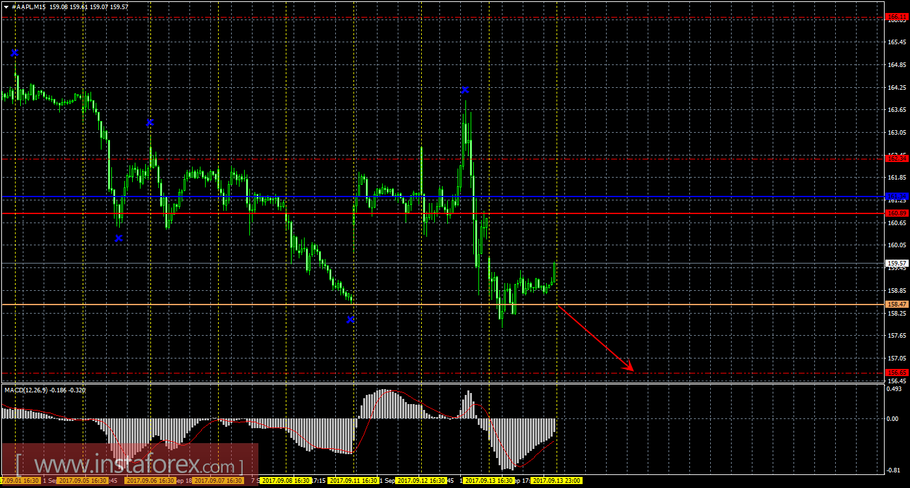Select the blue fractal X near 163.05

pyautogui.click(x=150, y=122)
